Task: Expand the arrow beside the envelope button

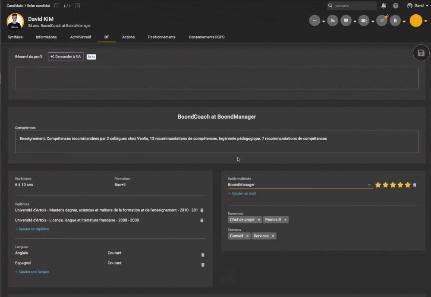Action: click(x=373, y=21)
